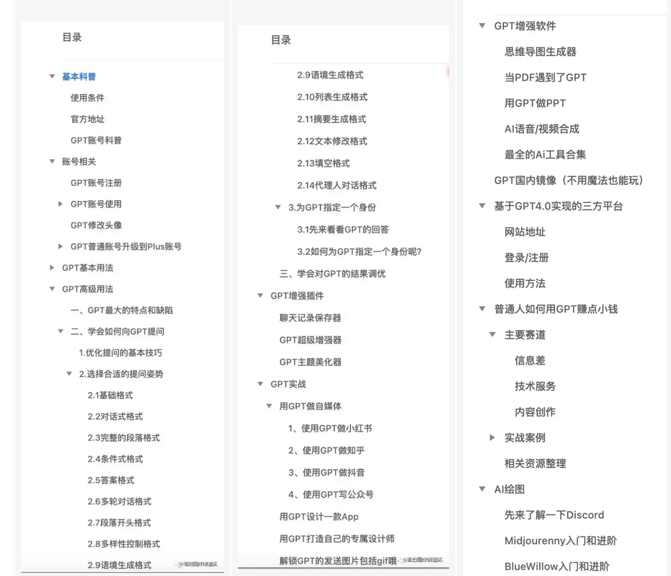Viewport: 671px width, 576px height.
Task: Open 2.12文本修改格式 entry
Action: click(x=332, y=141)
